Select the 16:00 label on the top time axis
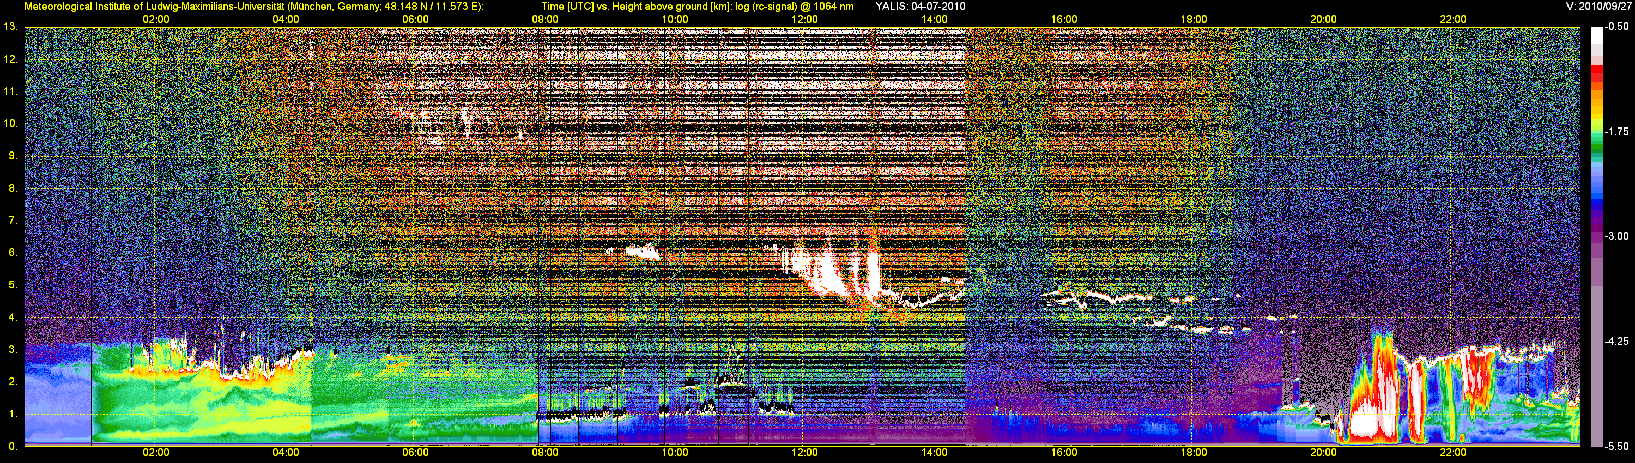This screenshot has height=463, width=1635. pos(1064,20)
